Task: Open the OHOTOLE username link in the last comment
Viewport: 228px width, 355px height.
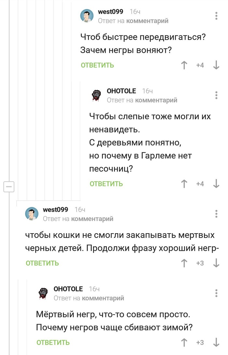Action: pos(68,289)
